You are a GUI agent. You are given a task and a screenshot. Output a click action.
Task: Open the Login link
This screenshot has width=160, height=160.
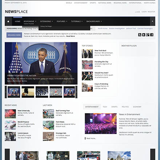pyautogui.click(x=144, y=12)
